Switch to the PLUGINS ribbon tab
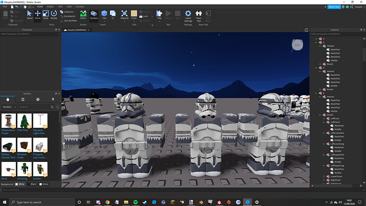Image resolution: width=366 pixels, height=206 pixels. [80, 7]
